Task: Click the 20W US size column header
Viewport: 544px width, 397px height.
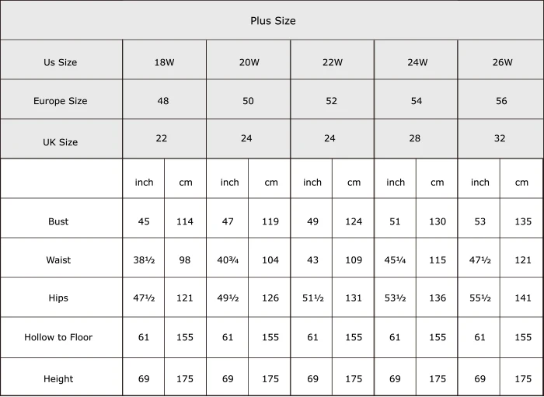Action: click(249, 62)
